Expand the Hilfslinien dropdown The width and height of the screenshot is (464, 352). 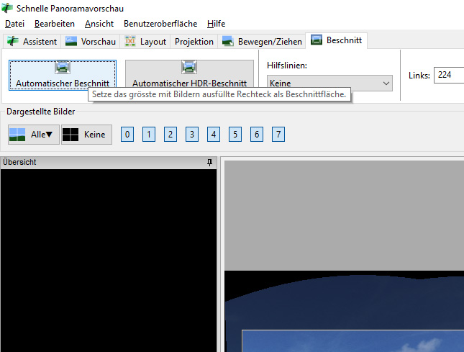coord(329,83)
